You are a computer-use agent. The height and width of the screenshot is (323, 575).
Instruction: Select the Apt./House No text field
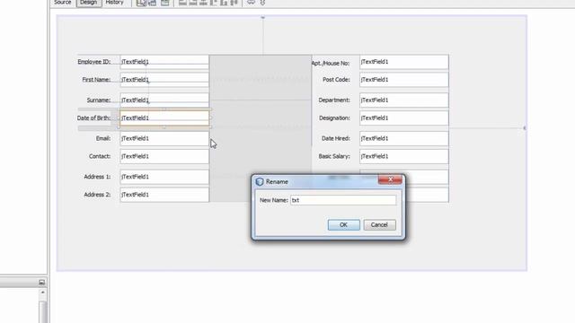coord(403,62)
